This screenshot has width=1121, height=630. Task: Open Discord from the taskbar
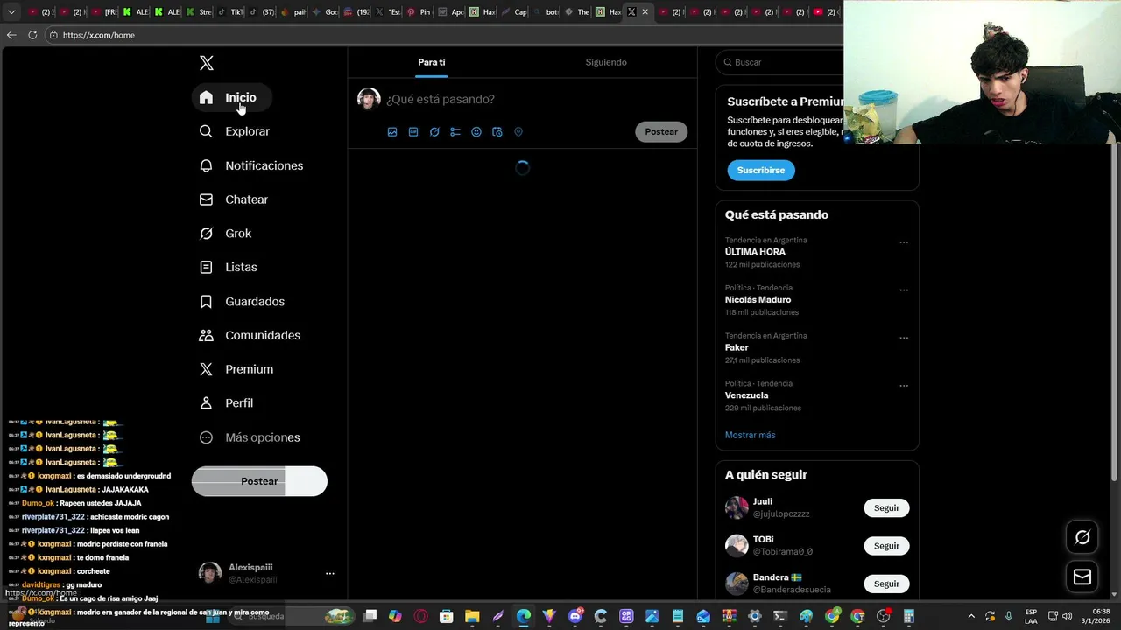tap(575, 616)
